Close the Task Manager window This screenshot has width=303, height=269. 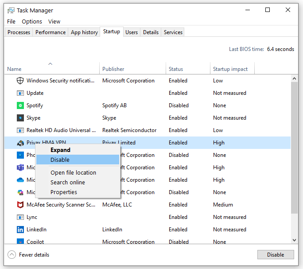point(288,10)
